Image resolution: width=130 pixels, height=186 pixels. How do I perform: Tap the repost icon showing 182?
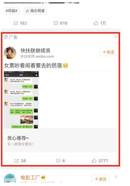click(20, 23)
